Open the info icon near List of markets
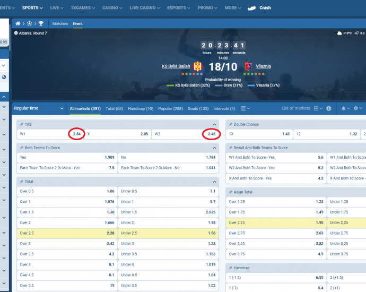 coord(329,108)
